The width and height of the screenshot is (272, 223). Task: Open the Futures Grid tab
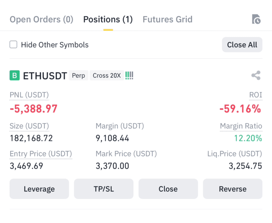tap(168, 19)
